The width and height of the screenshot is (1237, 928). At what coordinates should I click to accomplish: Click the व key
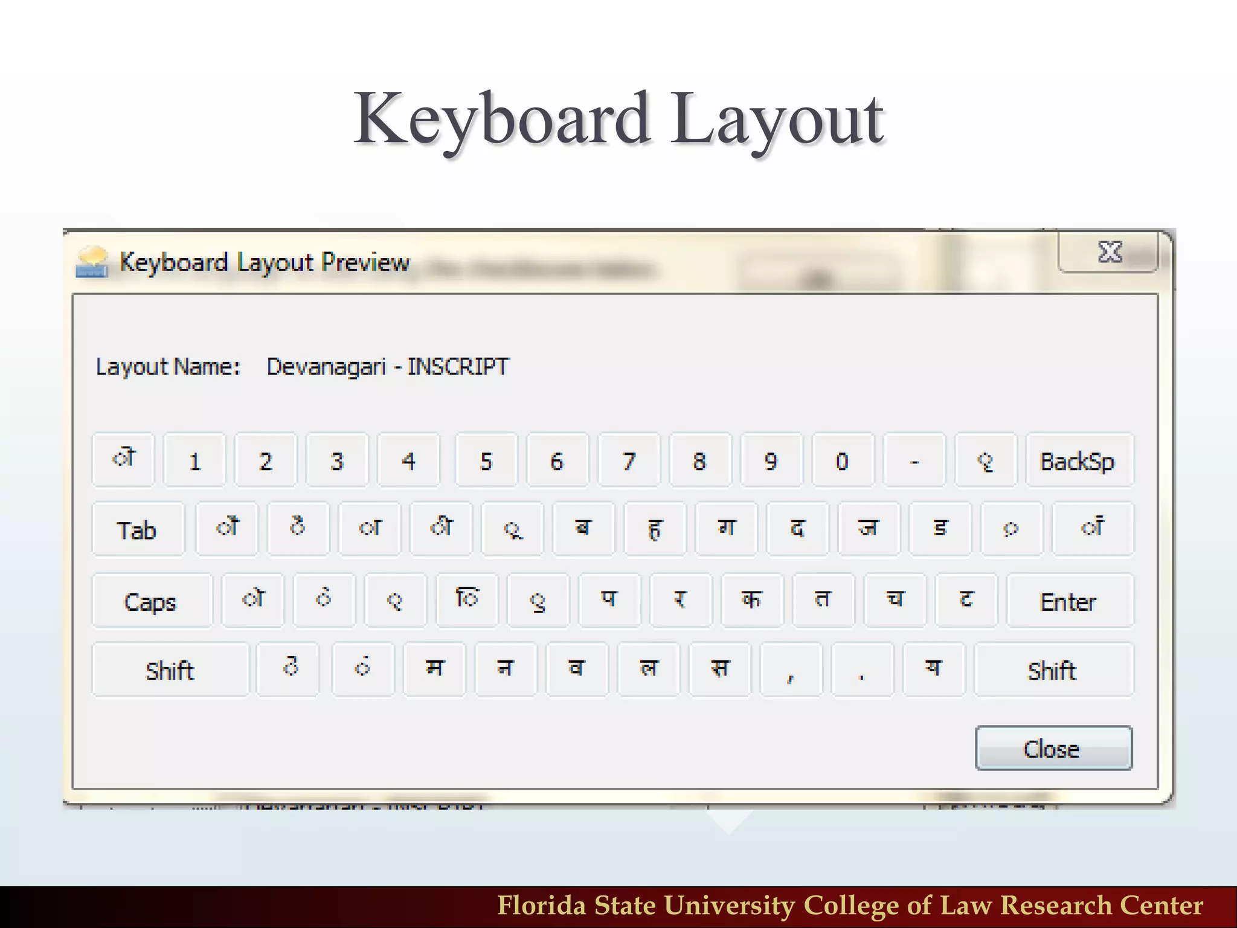pos(577,670)
